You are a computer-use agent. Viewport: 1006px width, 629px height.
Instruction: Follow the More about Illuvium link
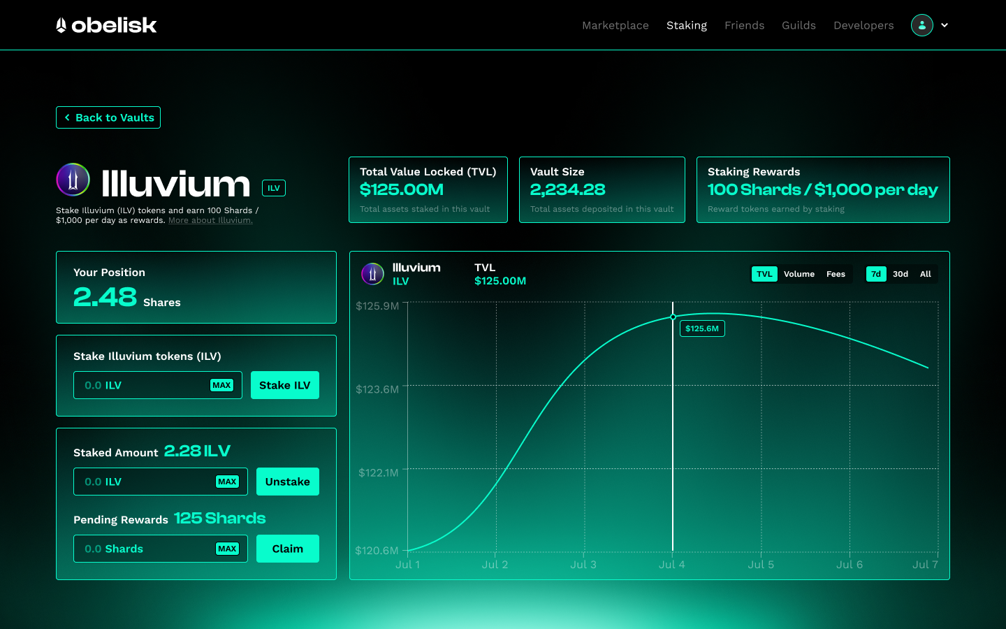pos(210,220)
